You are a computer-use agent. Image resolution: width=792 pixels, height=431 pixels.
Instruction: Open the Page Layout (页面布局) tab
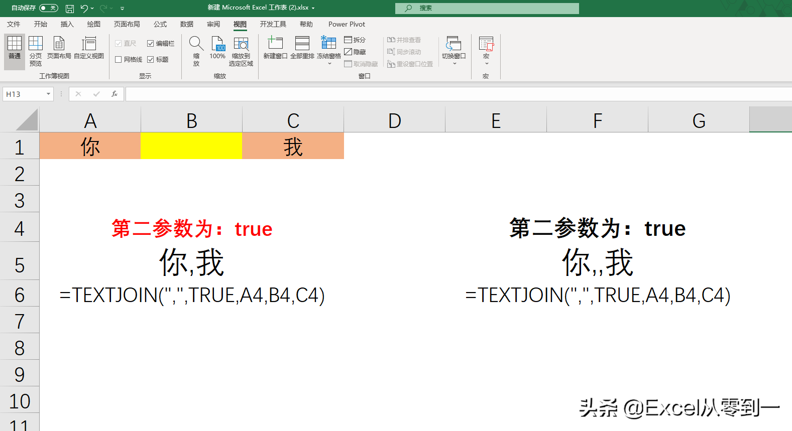coord(127,24)
